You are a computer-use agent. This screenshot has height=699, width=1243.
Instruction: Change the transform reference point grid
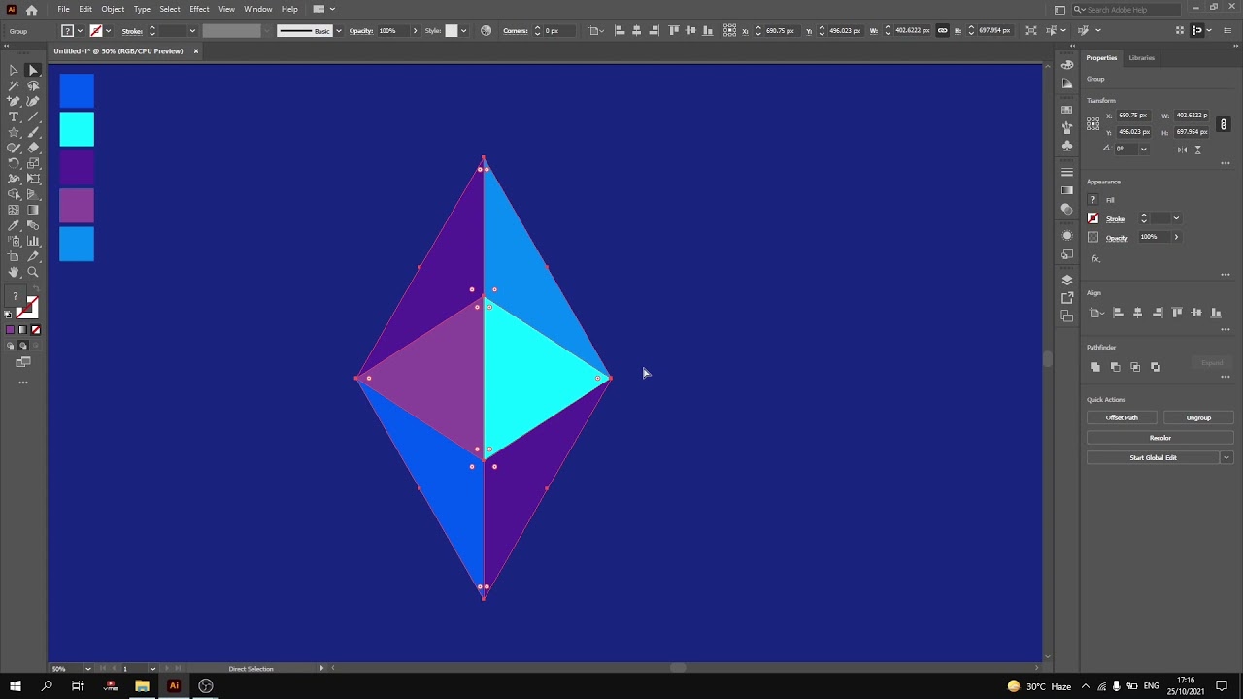pos(1093,123)
